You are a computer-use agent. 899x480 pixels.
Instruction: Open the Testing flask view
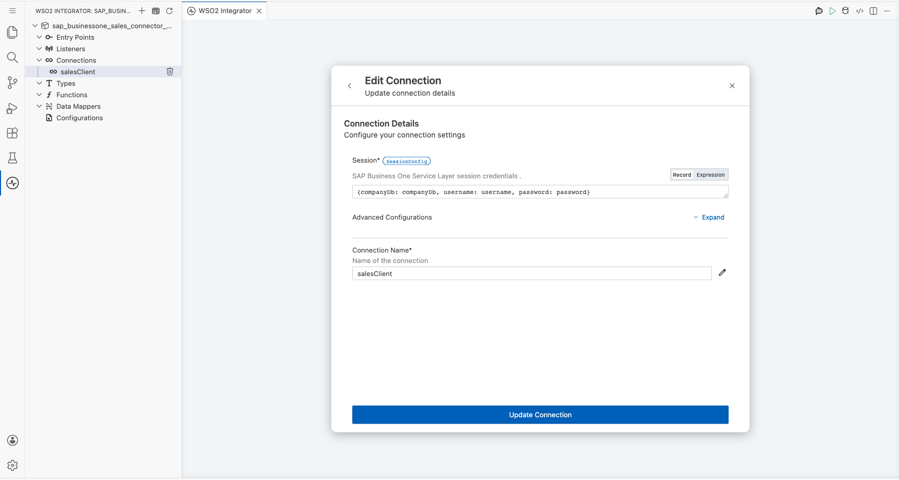[x=13, y=158]
